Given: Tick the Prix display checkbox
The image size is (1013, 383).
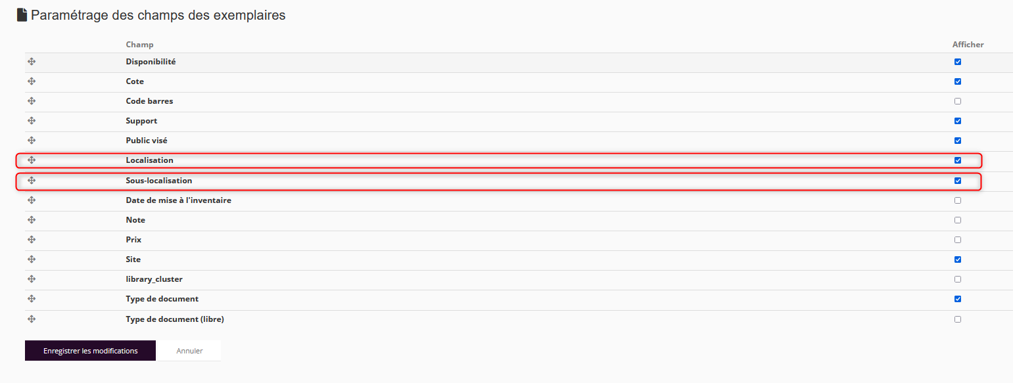Looking at the screenshot, I should click(x=957, y=240).
